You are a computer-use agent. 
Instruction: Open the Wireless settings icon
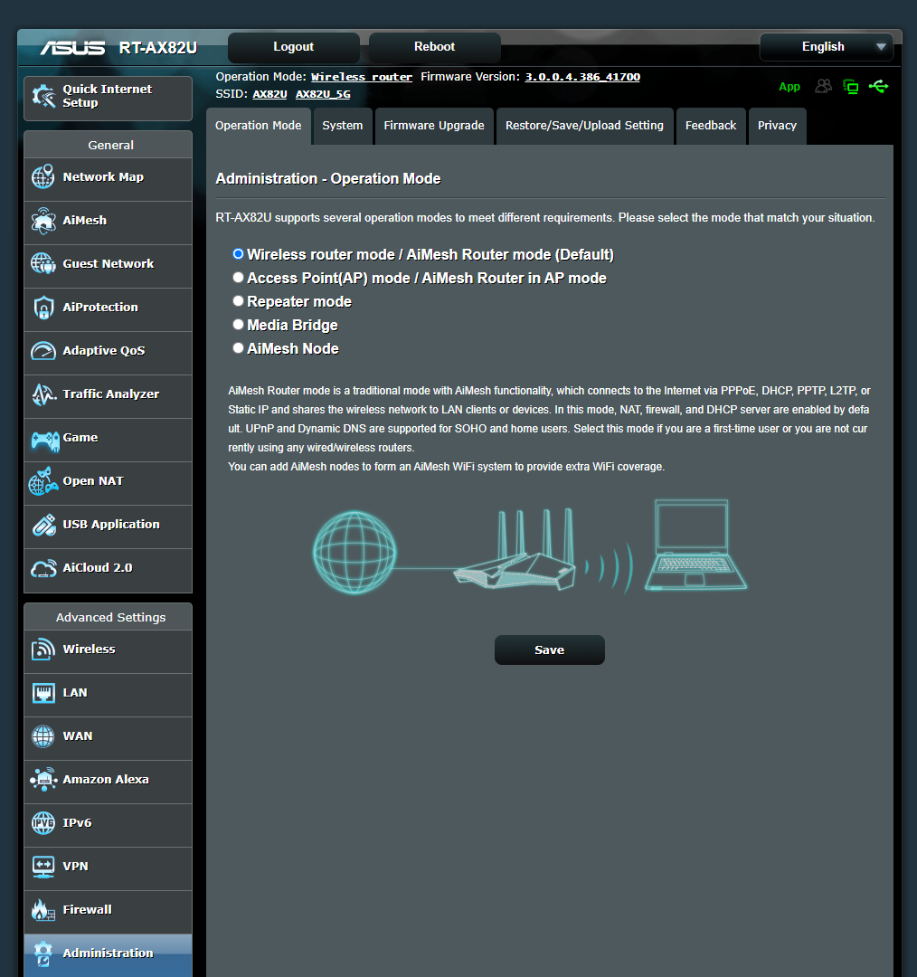point(43,650)
